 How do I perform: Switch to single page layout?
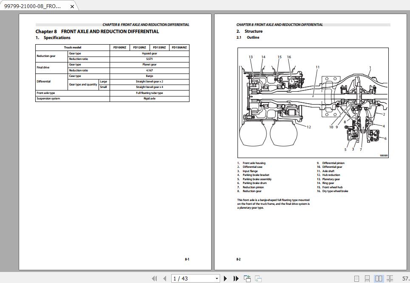coord(356,278)
